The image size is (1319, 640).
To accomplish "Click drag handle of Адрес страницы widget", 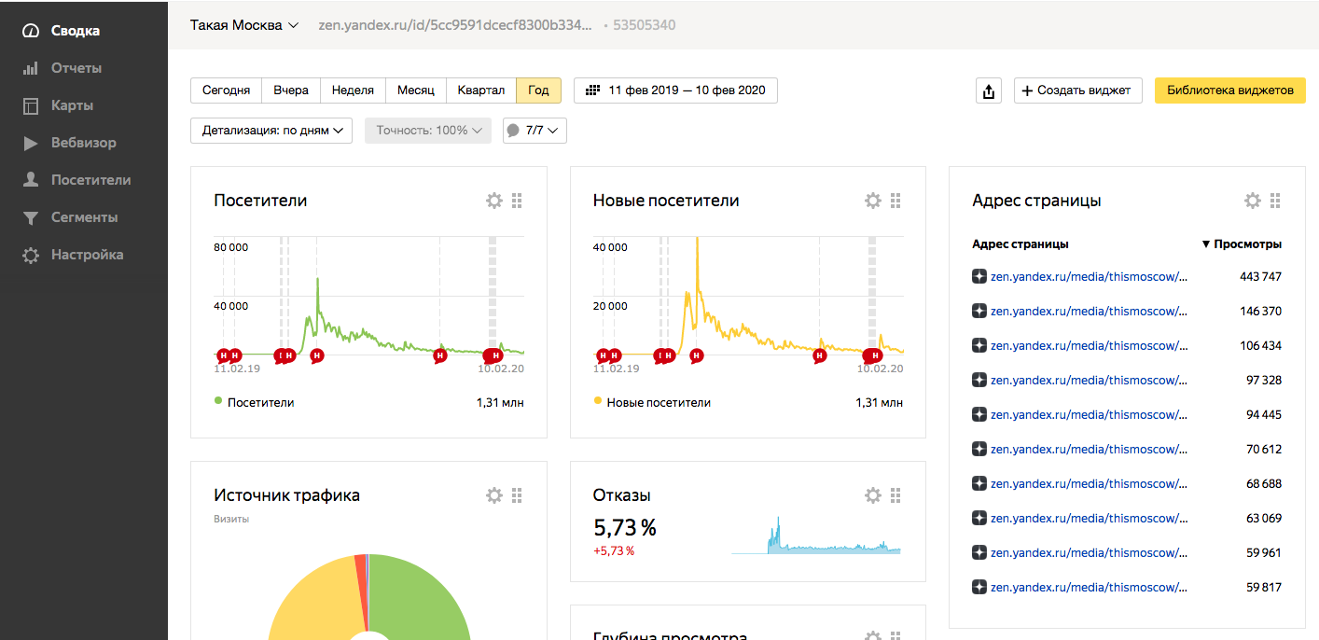I will point(1276,201).
